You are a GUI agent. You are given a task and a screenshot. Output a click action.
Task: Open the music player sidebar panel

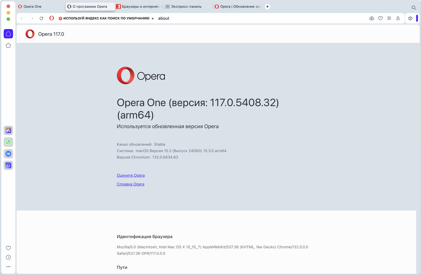(8, 166)
